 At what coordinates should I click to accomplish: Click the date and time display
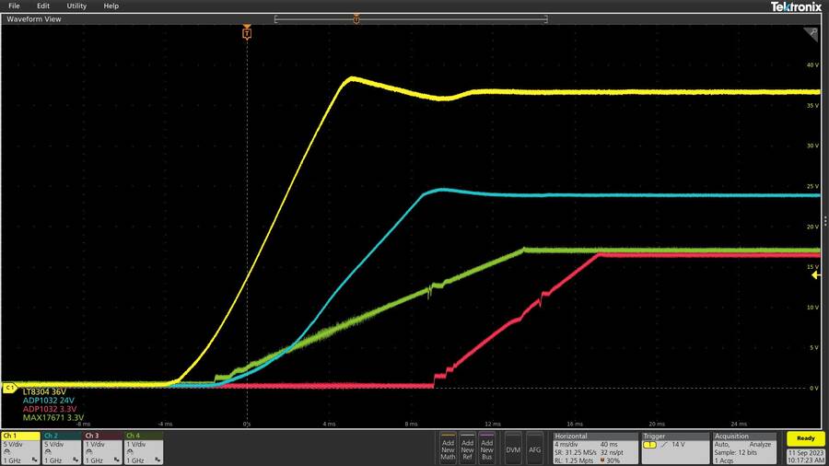click(806, 458)
